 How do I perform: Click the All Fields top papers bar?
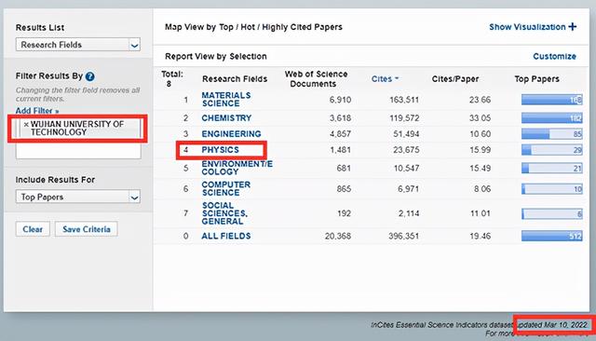coord(551,236)
